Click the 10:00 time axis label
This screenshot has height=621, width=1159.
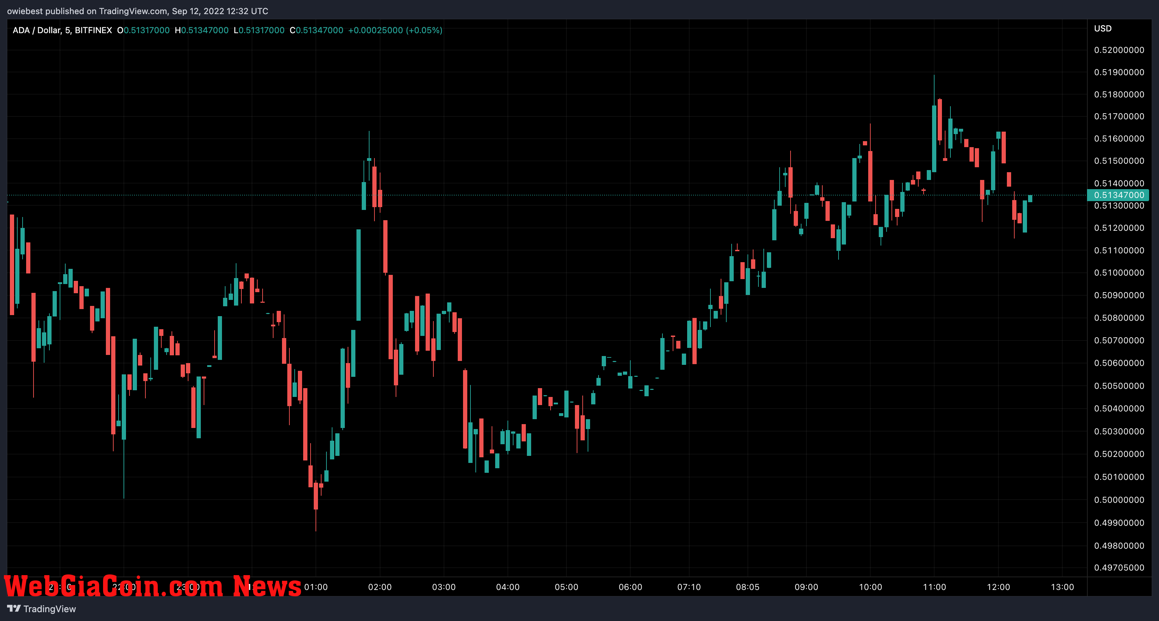click(870, 587)
